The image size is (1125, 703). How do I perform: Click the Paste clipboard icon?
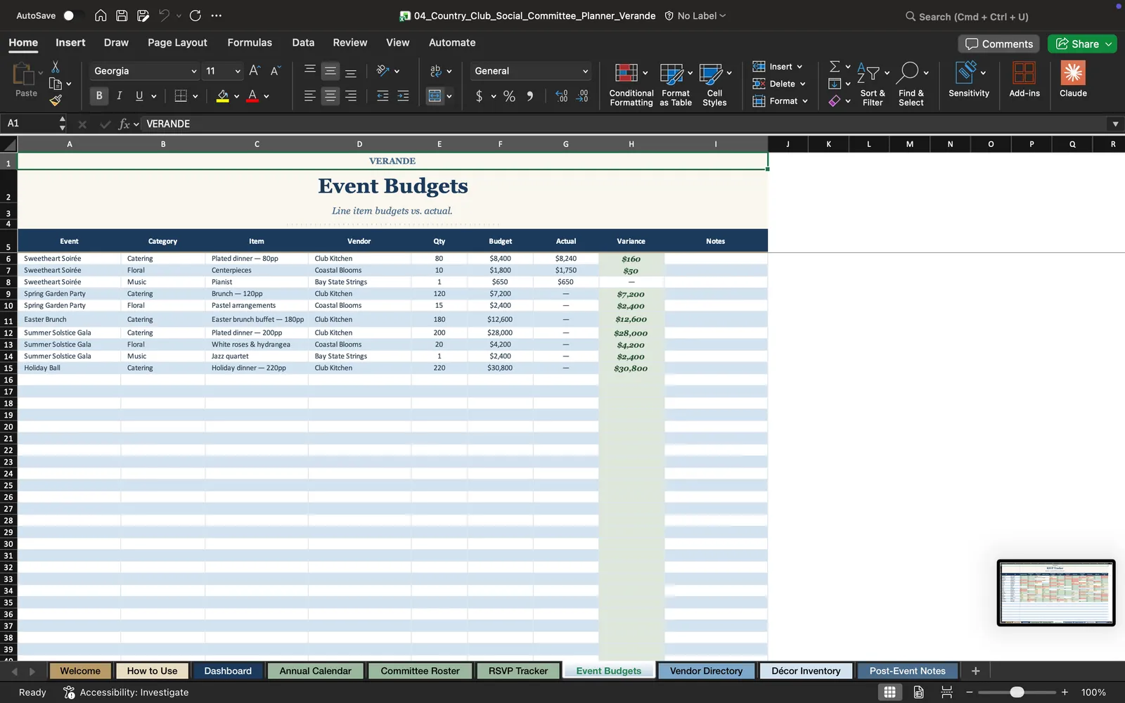click(24, 75)
